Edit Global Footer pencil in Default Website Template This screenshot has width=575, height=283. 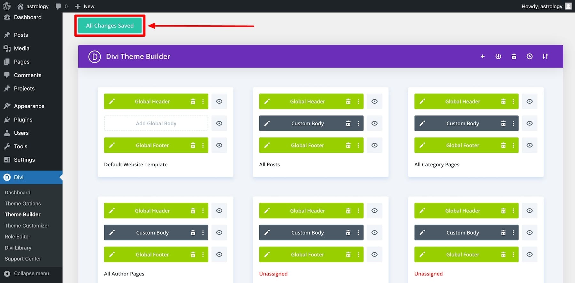tap(112, 145)
